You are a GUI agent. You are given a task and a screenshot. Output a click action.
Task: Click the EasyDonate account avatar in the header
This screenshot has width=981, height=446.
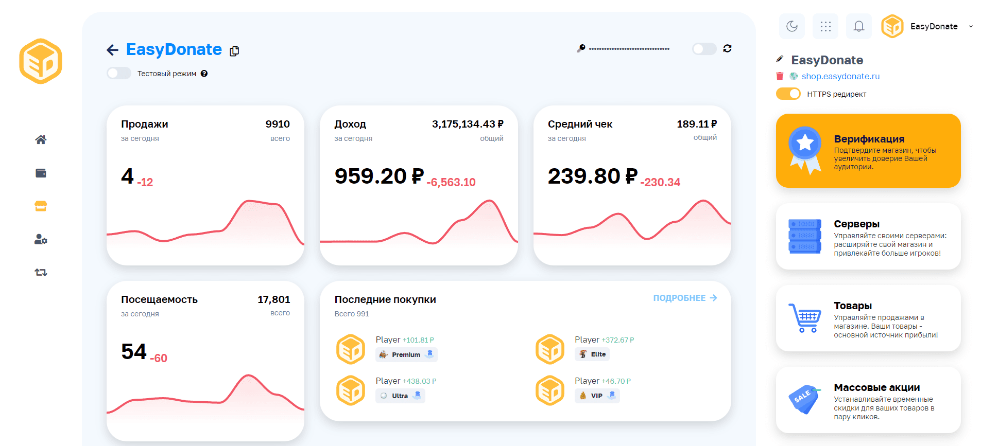892,26
